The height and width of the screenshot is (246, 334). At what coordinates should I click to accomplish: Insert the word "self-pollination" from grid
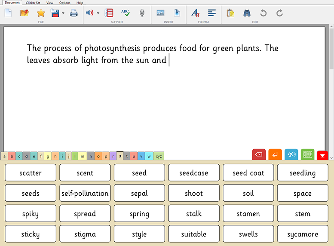tap(85, 194)
